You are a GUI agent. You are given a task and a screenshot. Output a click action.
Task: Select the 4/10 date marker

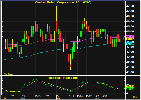coord(105,96)
